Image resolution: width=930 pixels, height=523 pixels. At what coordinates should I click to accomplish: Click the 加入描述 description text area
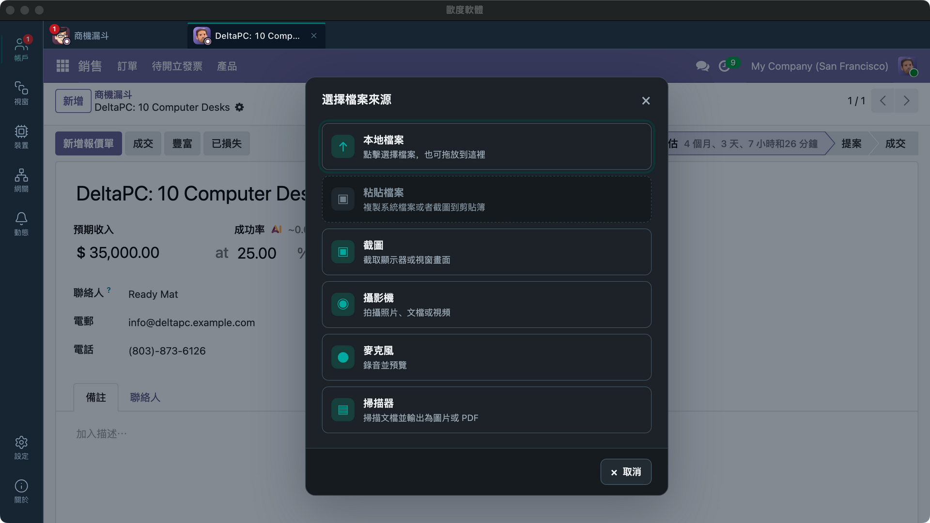pos(101,433)
